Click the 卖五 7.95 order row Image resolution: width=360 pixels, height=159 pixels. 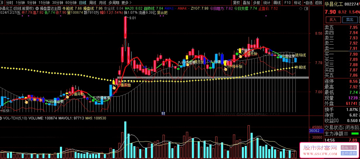point(342,27)
